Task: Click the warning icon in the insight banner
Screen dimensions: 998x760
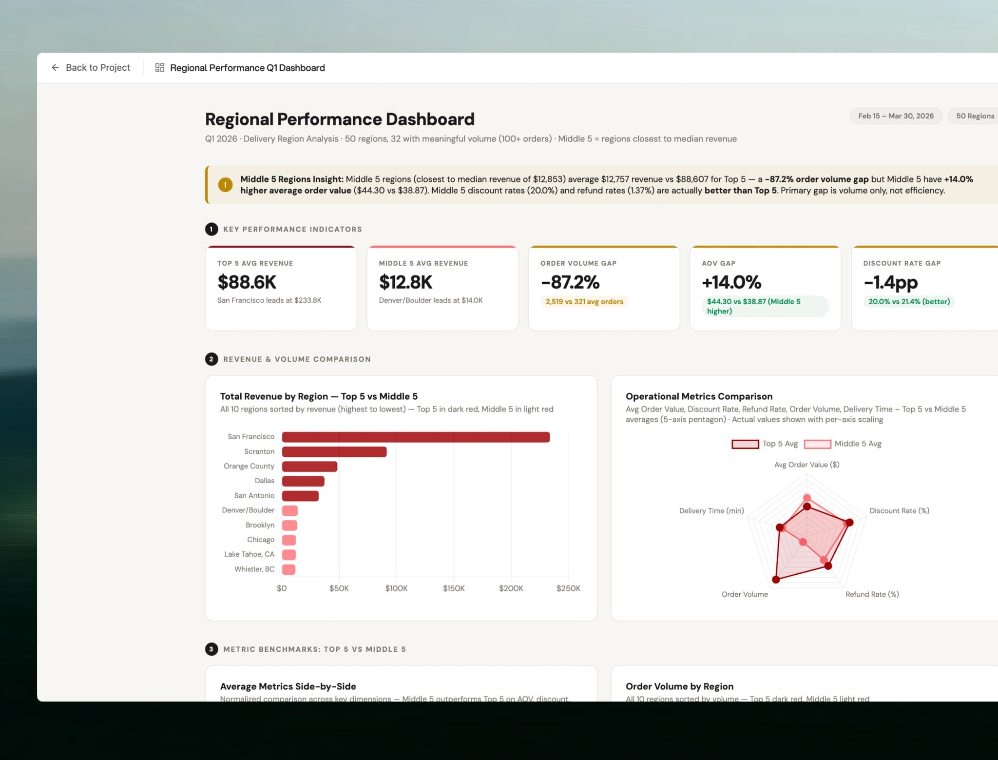Action: pyautogui.click(x=225, y=185)
